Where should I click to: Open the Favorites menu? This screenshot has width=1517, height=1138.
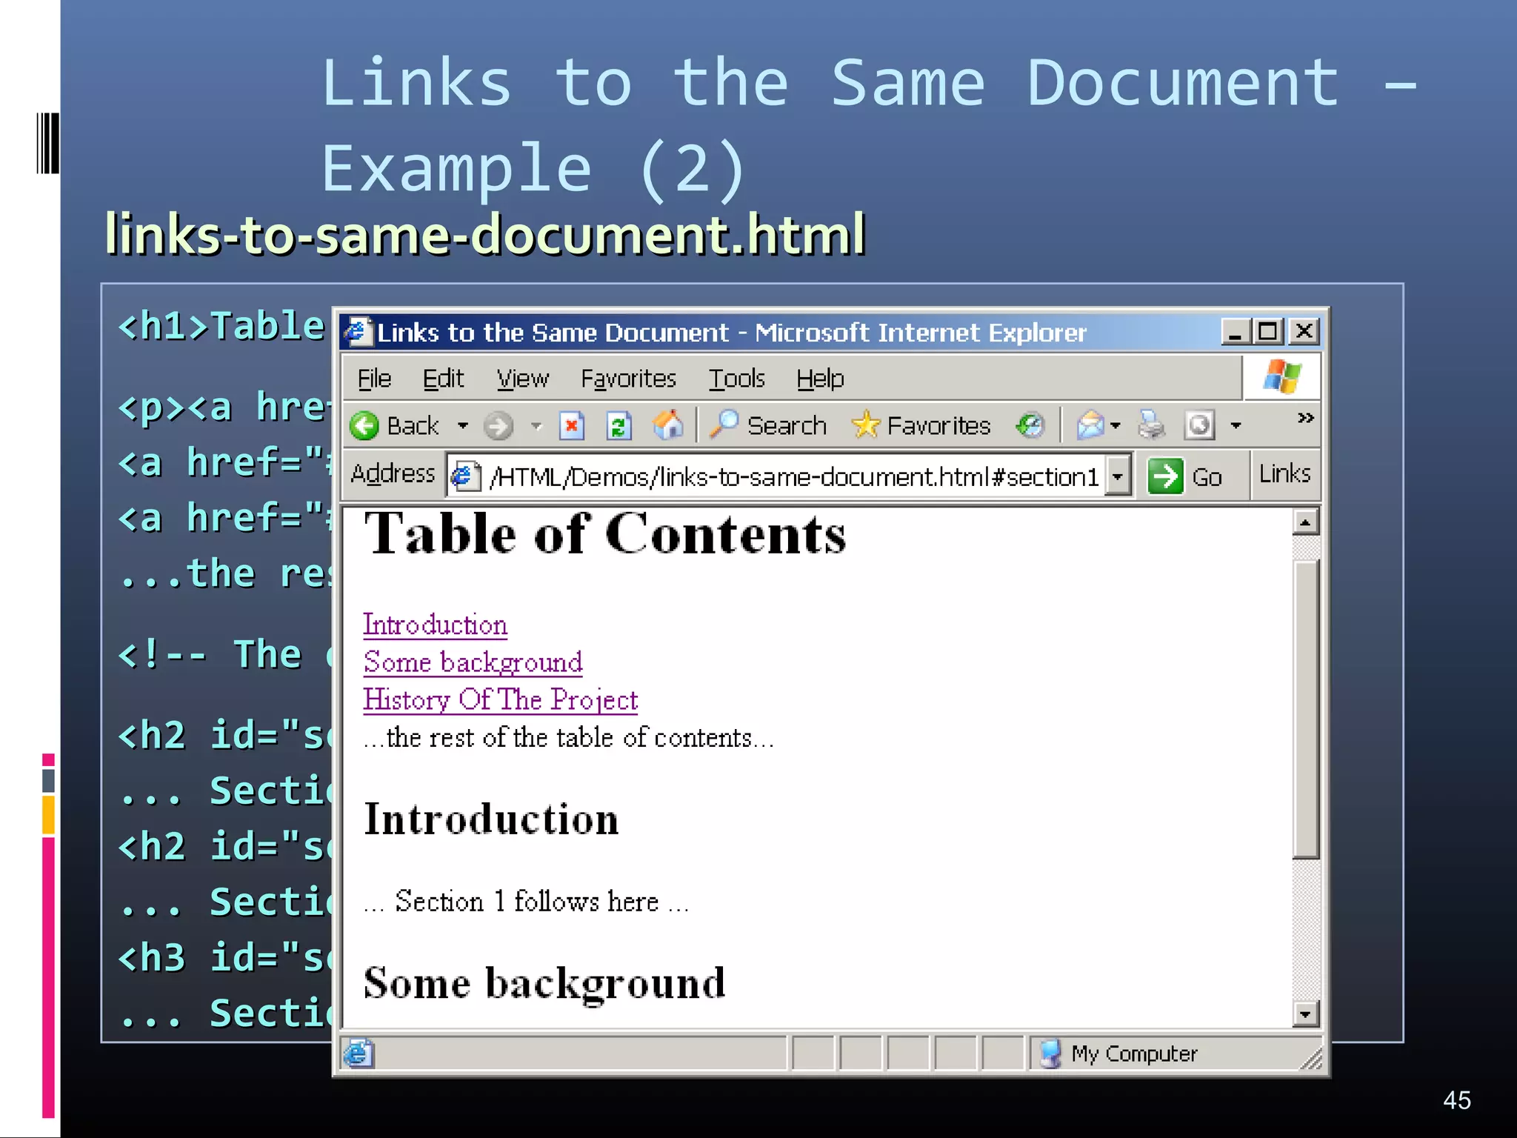click(628, 379)
